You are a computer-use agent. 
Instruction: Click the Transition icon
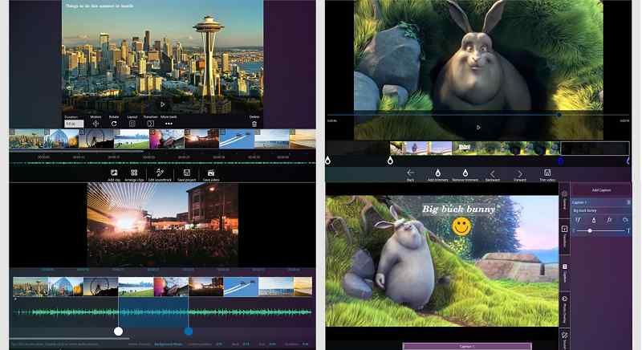click(150, 123)
